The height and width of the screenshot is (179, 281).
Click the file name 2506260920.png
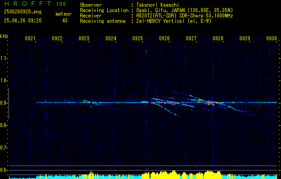tap(23, 12)
